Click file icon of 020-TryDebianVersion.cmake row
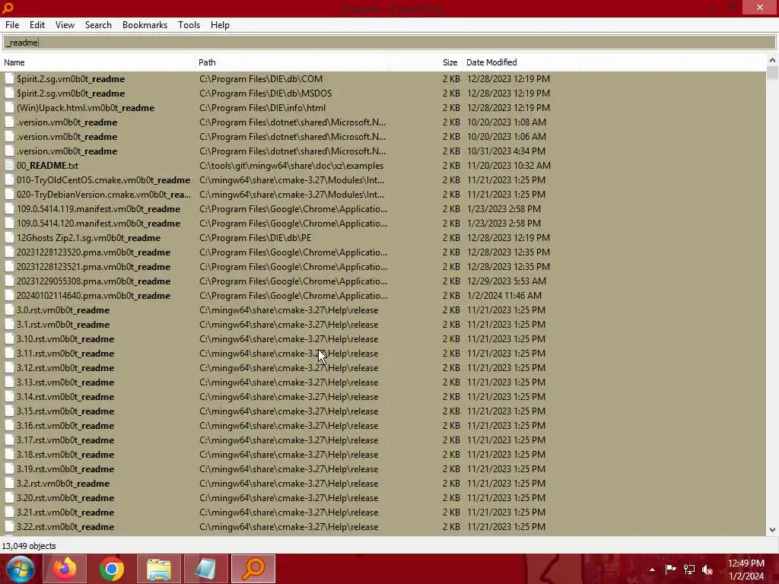The width and height of the screenshot is (779, 584). point(9,194)
